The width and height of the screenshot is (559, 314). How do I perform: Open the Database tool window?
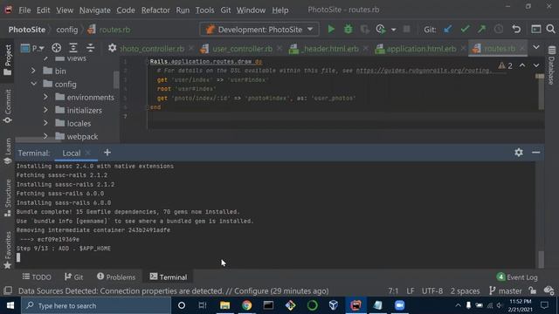pyautogui.click(x=551, y=66)
